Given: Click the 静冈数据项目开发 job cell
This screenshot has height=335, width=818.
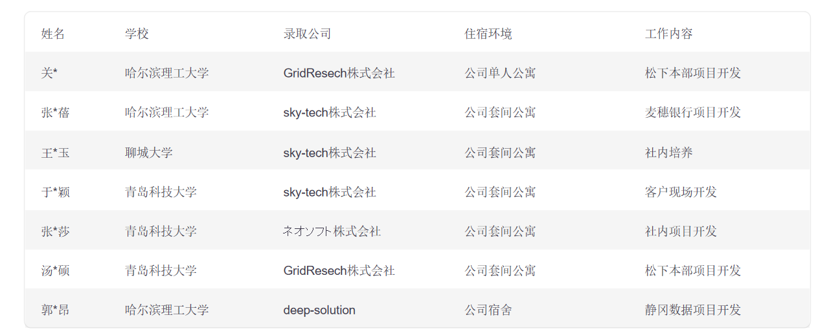Looking at the screenshot, I should (x=692, y=310).
